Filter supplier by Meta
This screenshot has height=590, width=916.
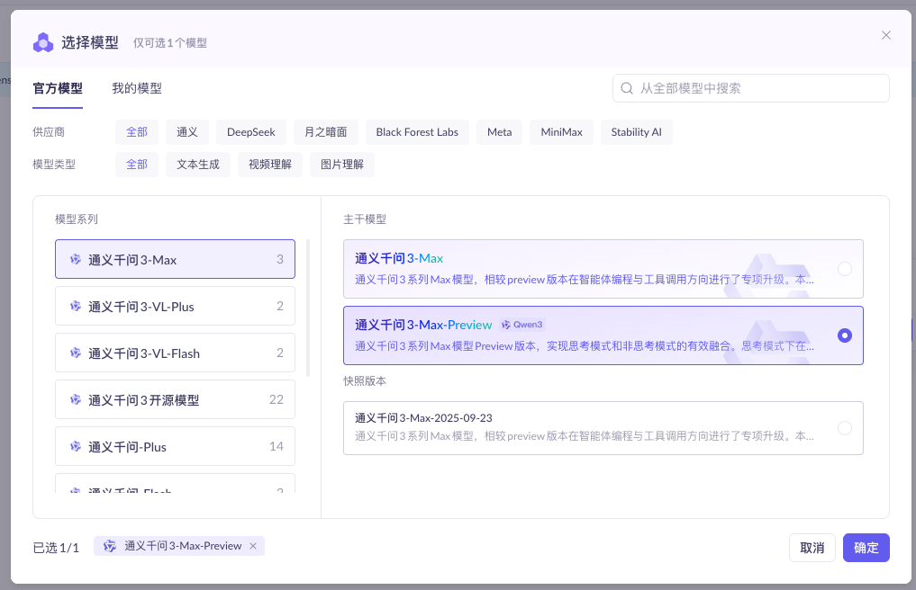click(x=500, y=132)
